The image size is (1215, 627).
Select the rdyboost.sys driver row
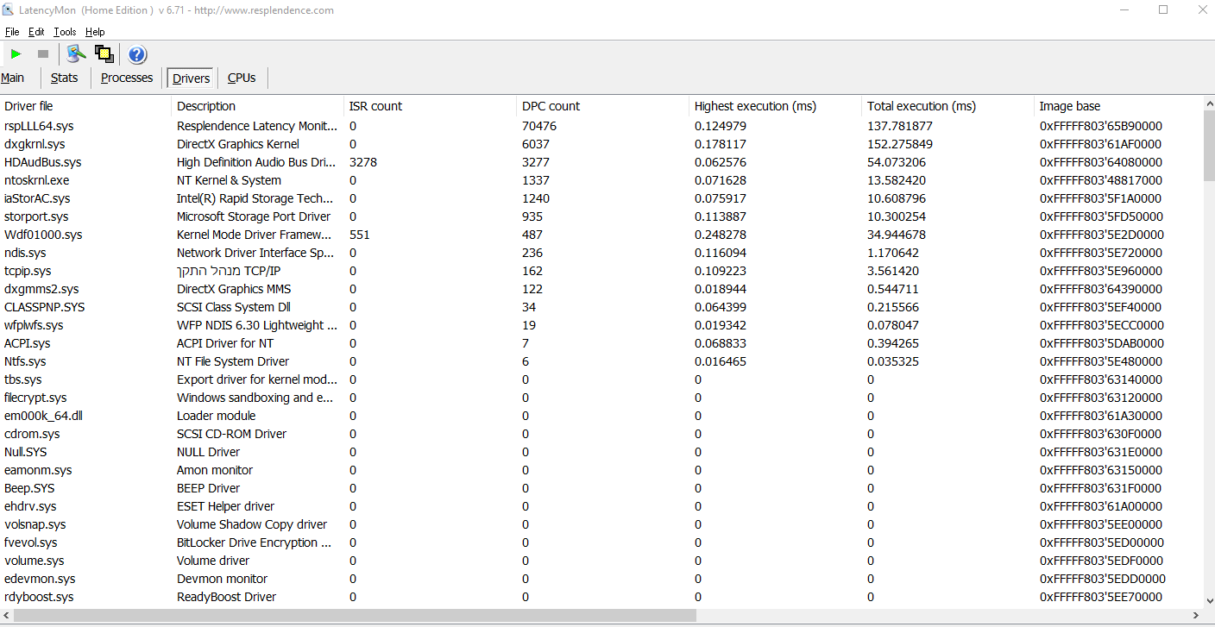601,597
